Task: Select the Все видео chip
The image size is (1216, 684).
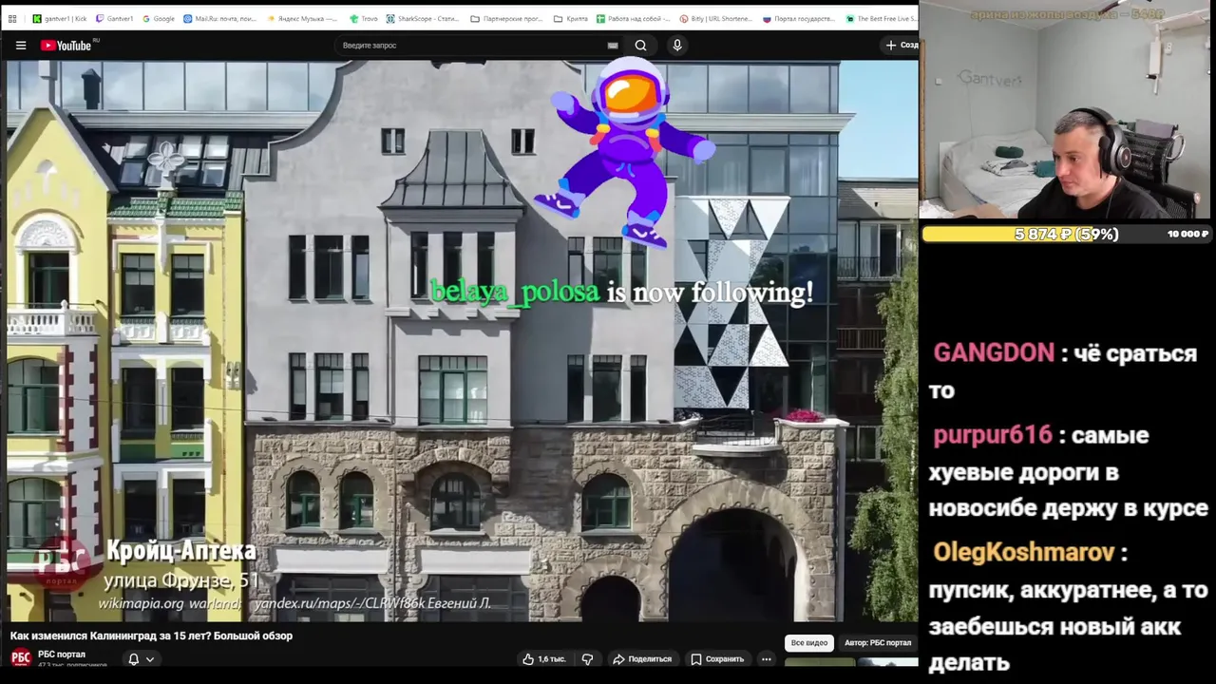Action: tap(809, 643)
